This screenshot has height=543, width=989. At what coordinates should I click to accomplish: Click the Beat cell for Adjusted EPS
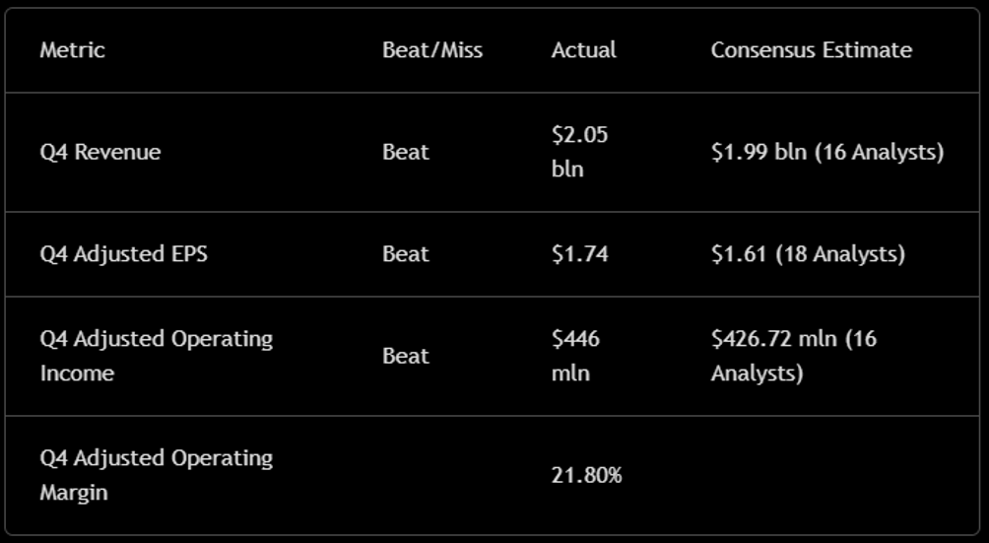click(406, 253)
